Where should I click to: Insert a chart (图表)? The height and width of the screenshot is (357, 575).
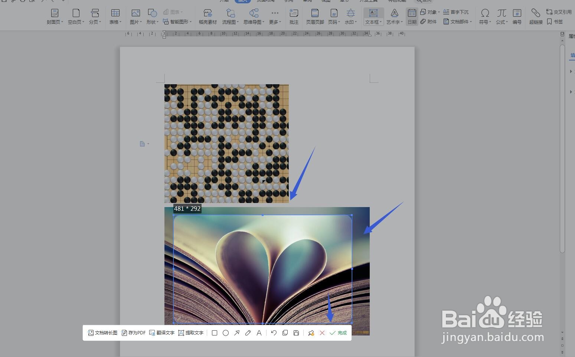[x=173, y=12]
